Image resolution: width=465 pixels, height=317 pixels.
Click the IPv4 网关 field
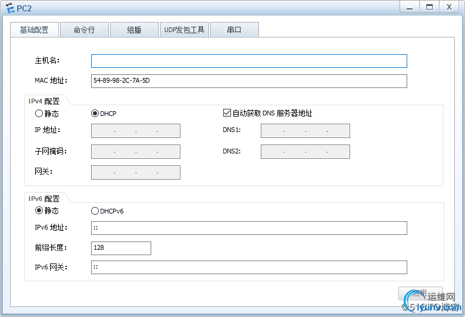[x=136, y=172]
